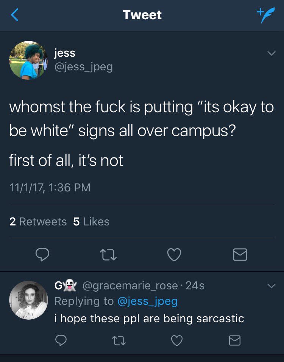Tap the 11/1/17, 1:36 PM timestamp
Screen dimensions: 284x362
50,187
